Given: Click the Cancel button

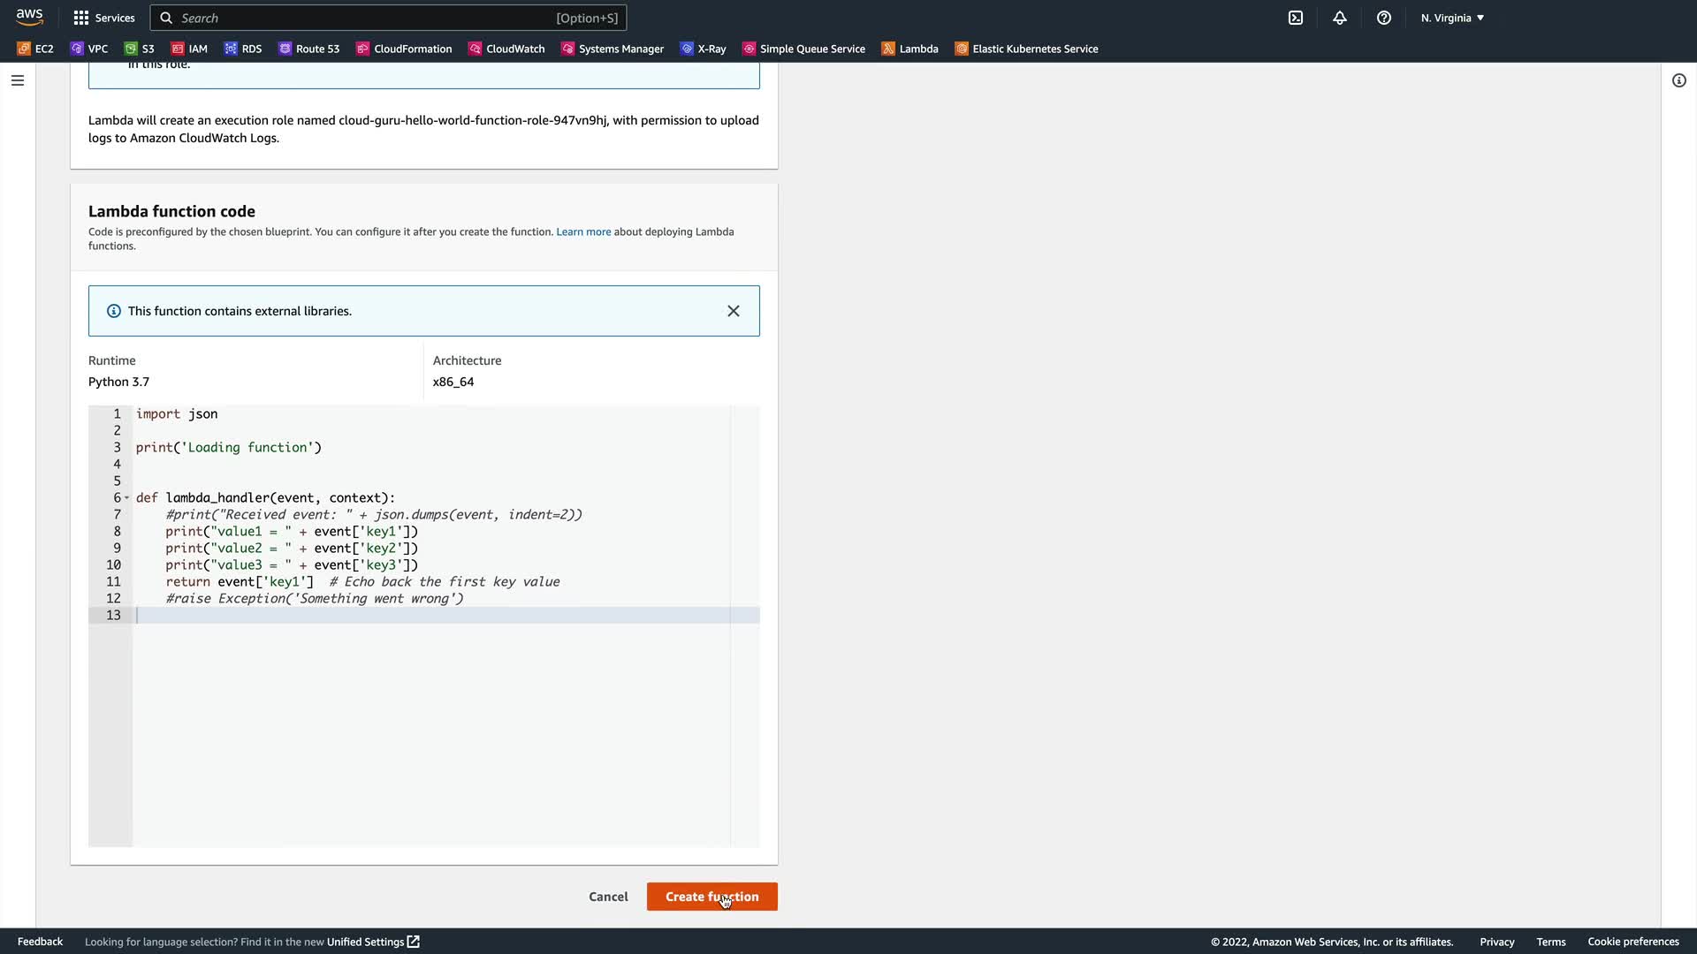Looking at the screenshot, I should click(x=608, y=897).
